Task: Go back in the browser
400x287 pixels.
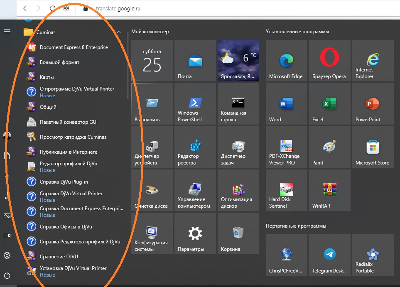Action: [25, 8]
